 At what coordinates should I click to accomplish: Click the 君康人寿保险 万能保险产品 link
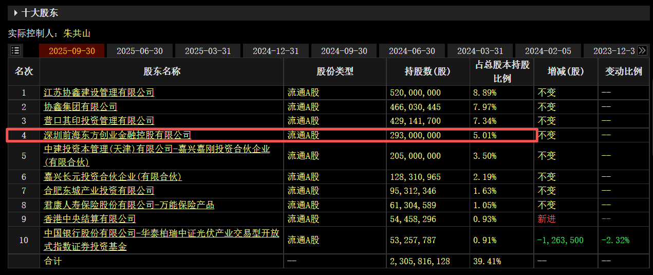[128, 205]
